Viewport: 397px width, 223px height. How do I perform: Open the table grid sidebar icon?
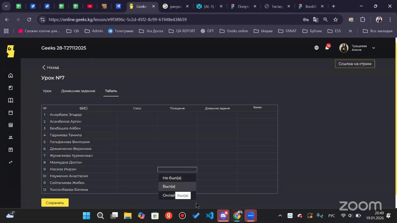click(x=11, y=125)
